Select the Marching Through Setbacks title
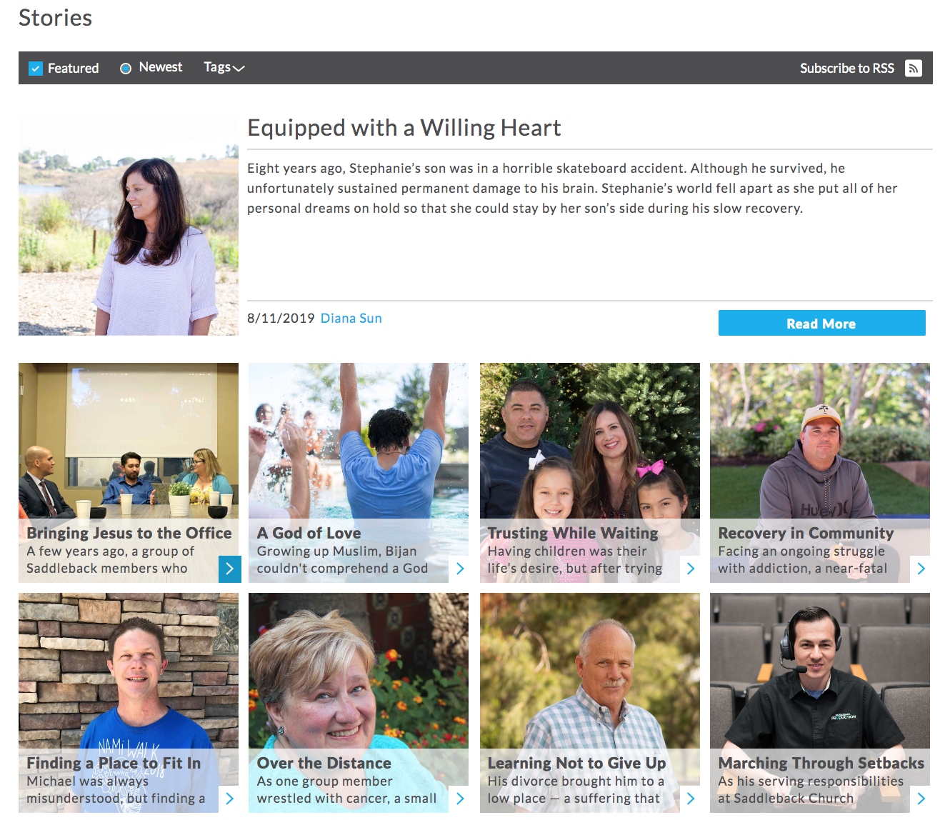This screenshot has width=950, height=820. click(x=821, y=763)
